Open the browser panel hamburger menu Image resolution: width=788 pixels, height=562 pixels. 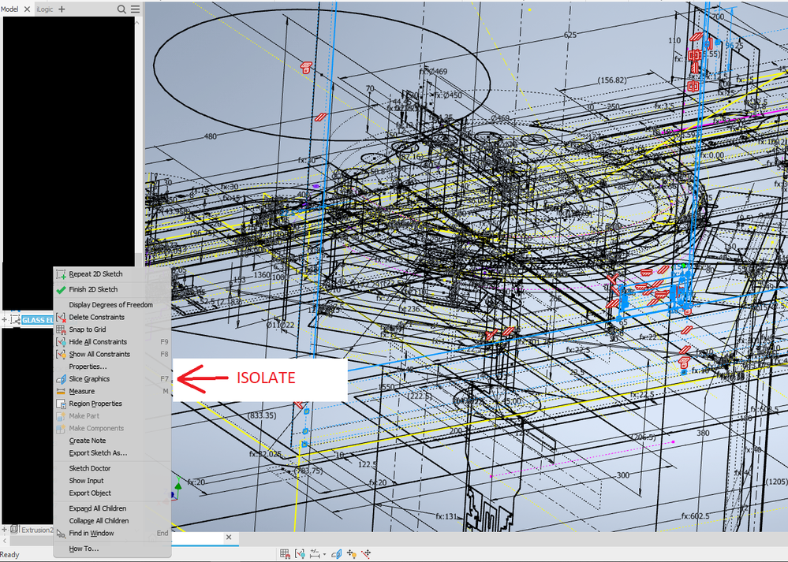135,9
